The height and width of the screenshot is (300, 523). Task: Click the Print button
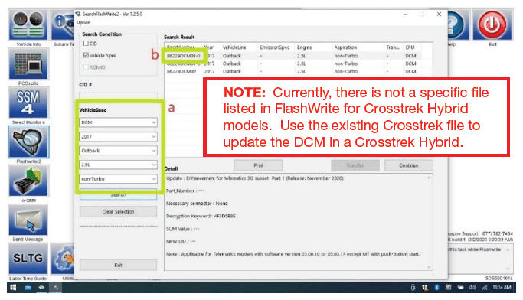[x=259, y=165]
